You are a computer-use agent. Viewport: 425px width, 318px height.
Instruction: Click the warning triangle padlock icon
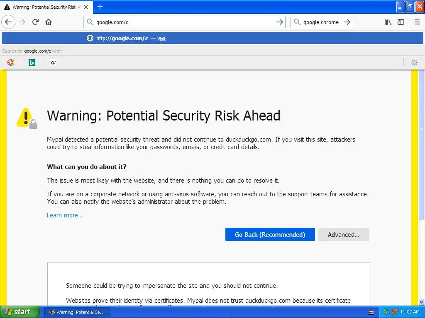[x=27, y=118]
